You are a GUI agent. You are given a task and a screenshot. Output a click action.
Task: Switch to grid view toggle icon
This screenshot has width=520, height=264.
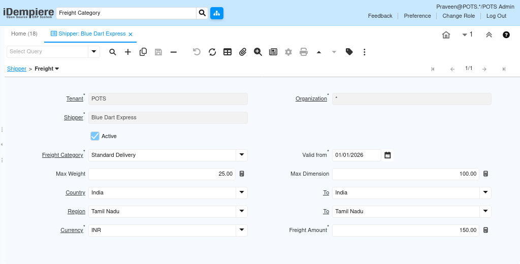point(227,52)
